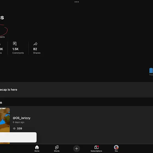The height and width of the screenshot is (153, 153).
Task: Click the Comments speech-bubble icon
Action: [x=15, y=44]
